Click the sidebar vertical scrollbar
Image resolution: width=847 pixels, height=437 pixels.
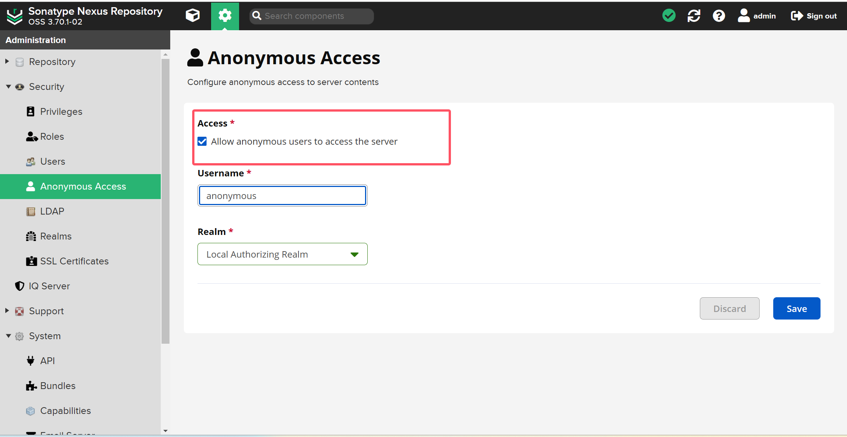[165, 200]
